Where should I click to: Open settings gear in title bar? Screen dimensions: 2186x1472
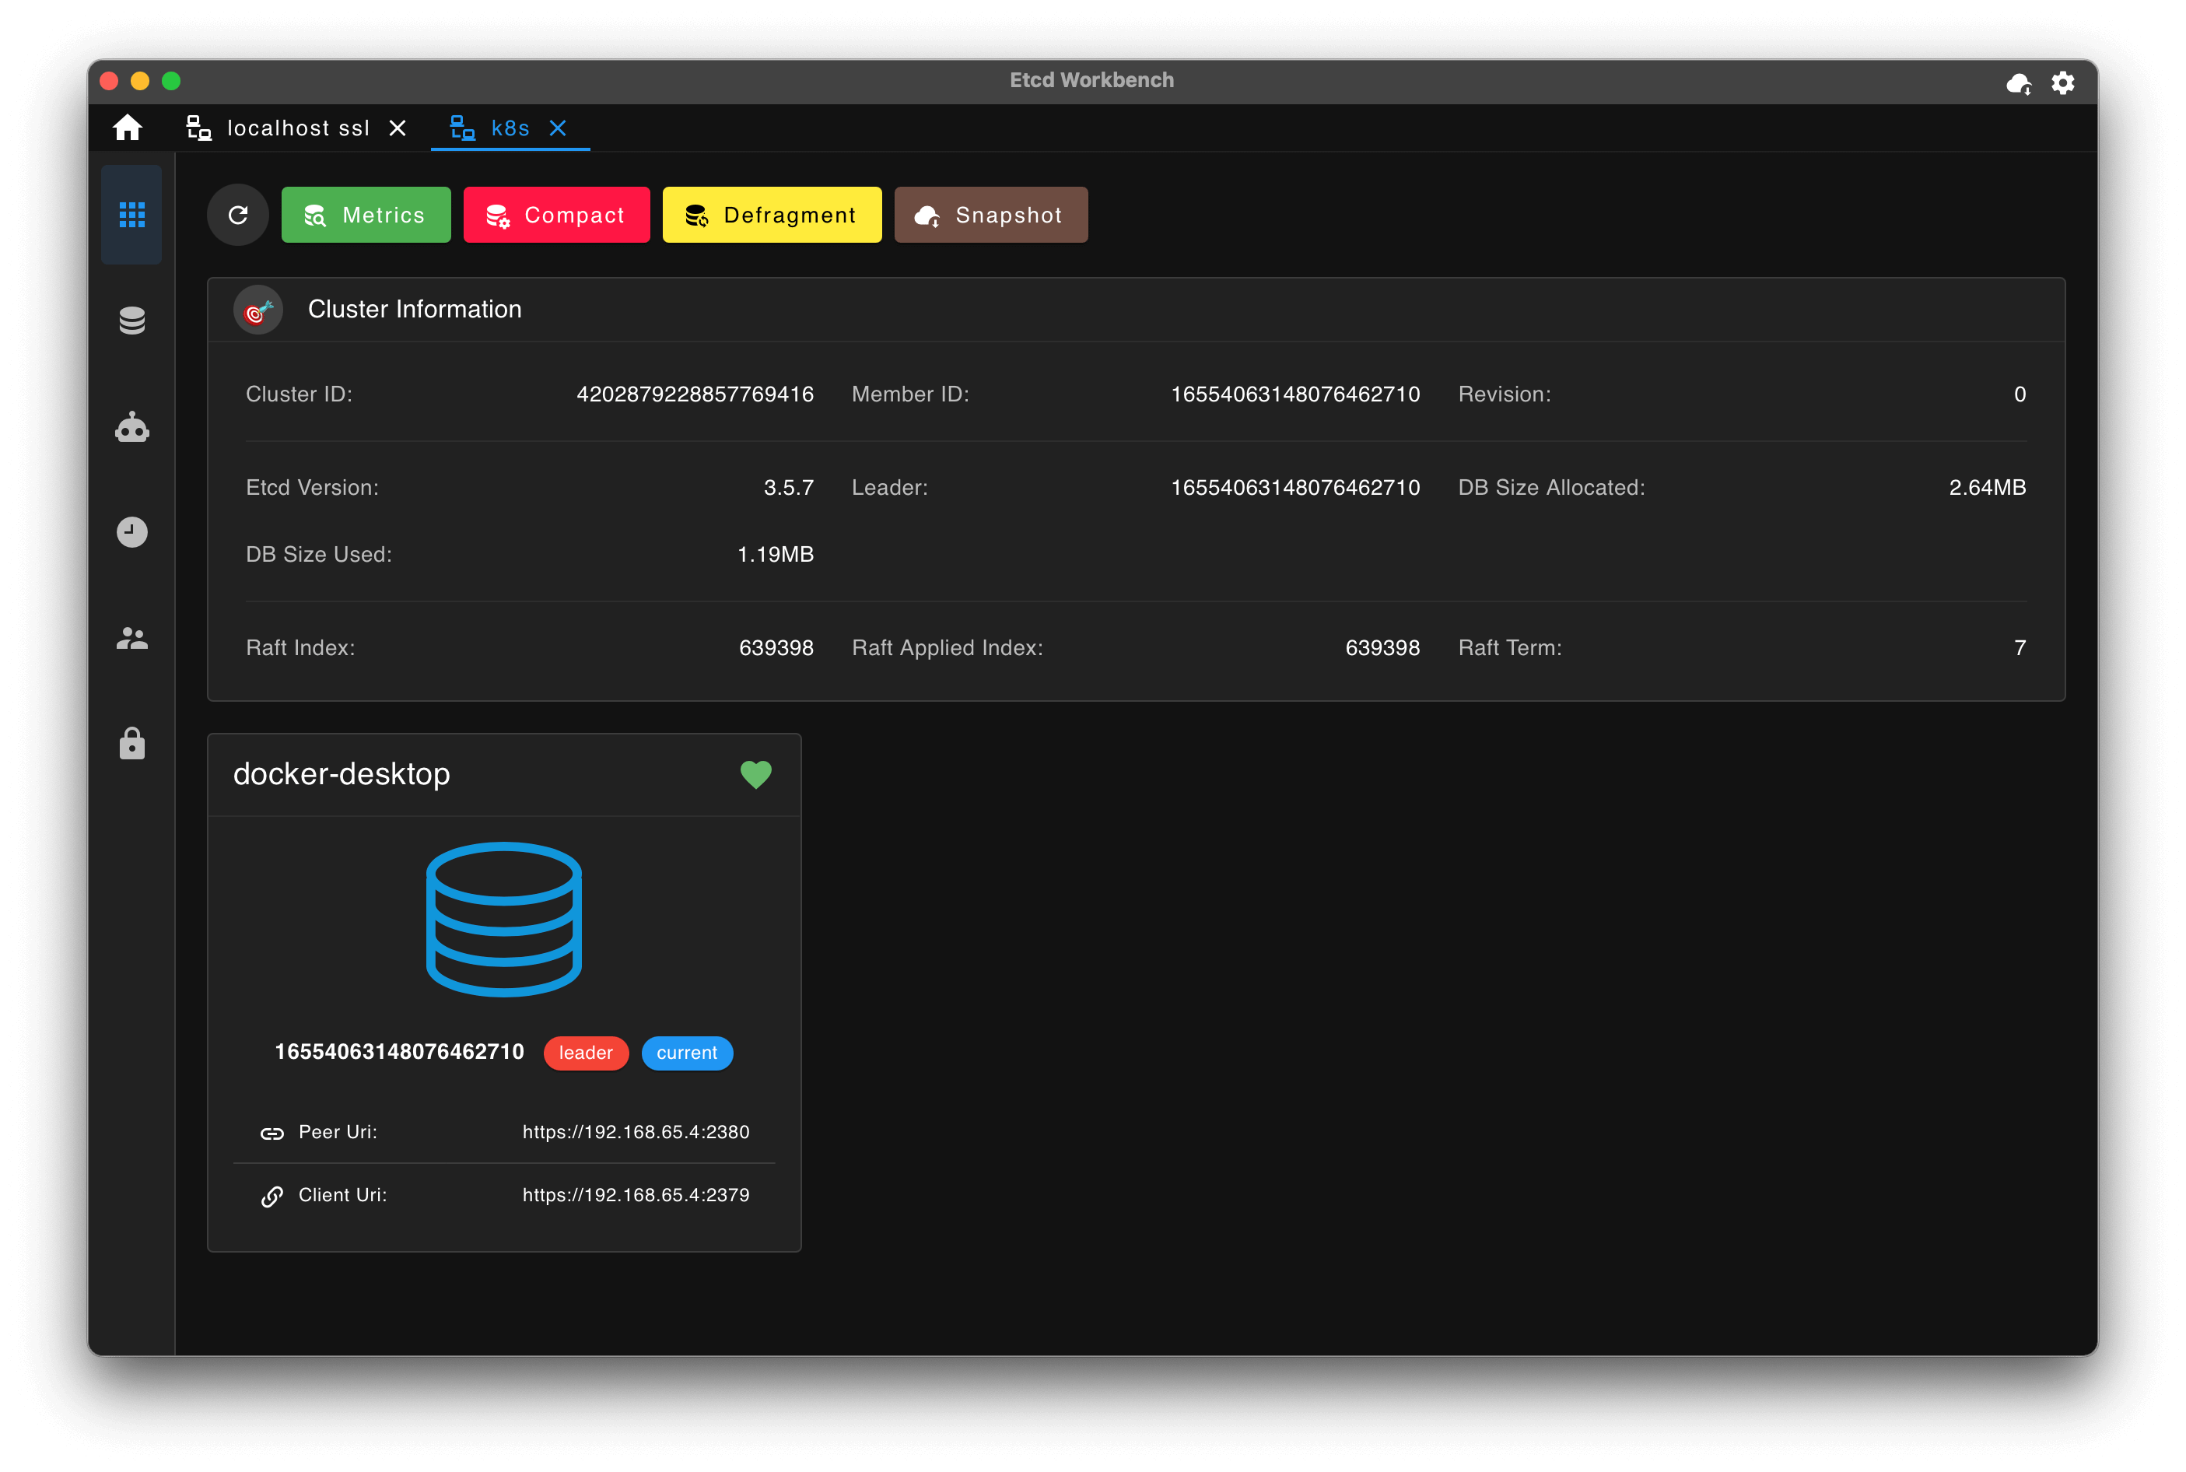click(2063, 82)
